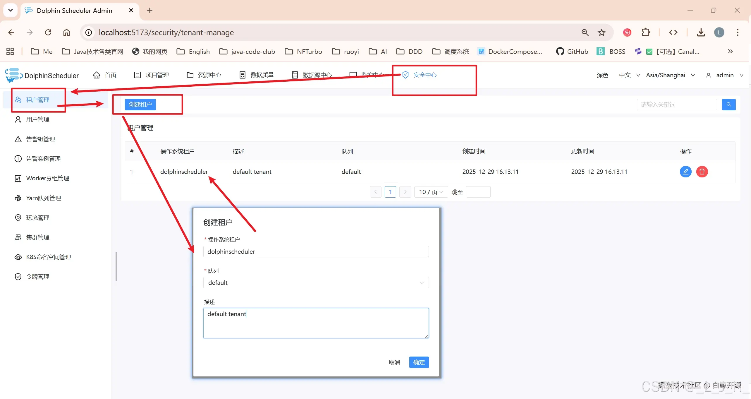
Task: Open 令牌管理 in the sidebar
Action: tap(37, 277)
